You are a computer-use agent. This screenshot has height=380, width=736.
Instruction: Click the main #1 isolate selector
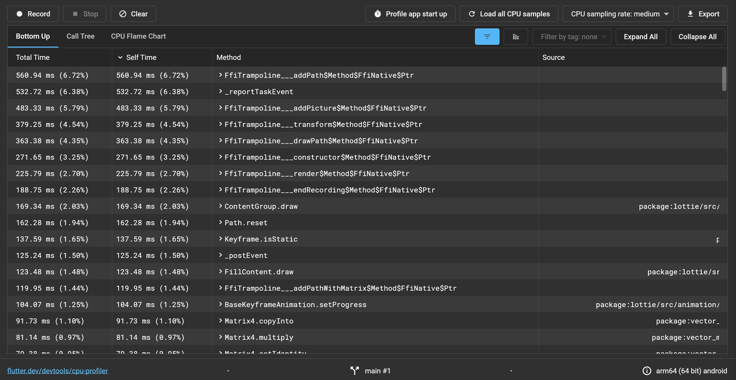point(370,371)
